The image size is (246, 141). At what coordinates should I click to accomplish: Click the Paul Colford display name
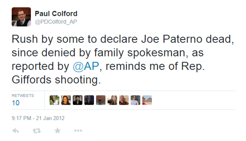point(56,14)
